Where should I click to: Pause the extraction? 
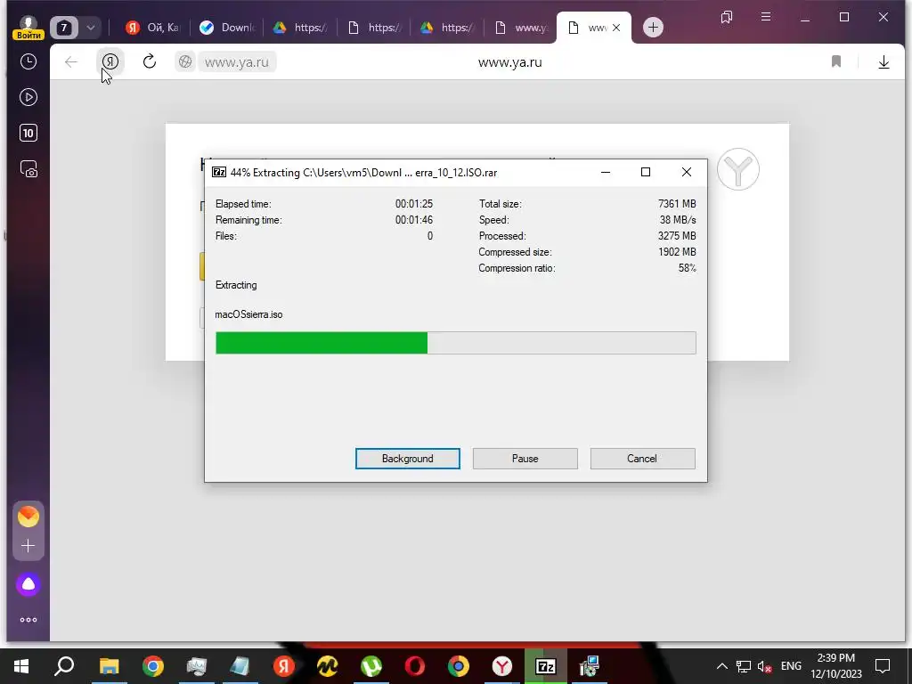click(x=525, y=459)
